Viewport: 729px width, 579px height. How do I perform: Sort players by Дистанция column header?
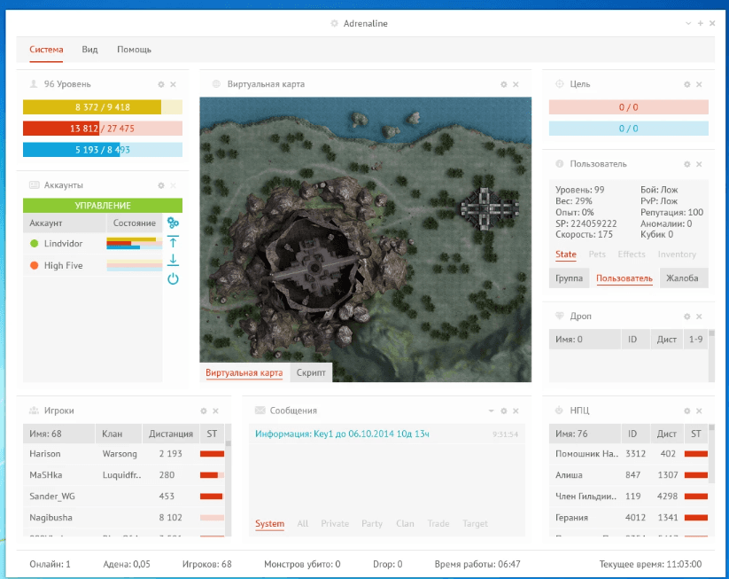(171, 434)
